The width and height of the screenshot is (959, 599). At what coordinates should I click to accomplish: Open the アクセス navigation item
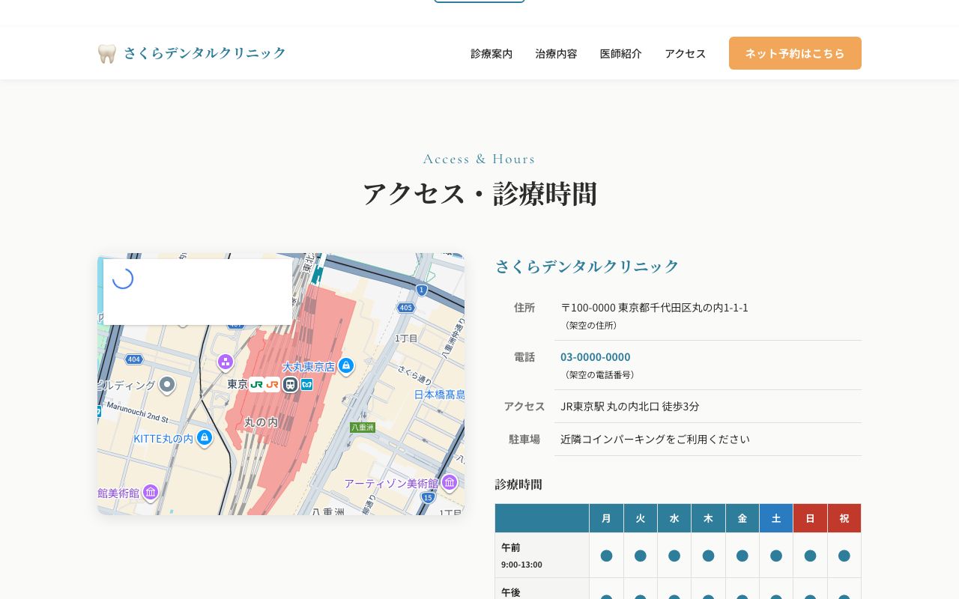click(x=685, y=53)
